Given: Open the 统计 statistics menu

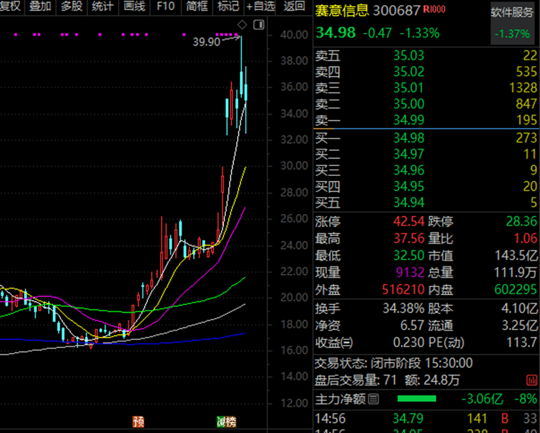Looking at the screenshot, I should [102, 7].
